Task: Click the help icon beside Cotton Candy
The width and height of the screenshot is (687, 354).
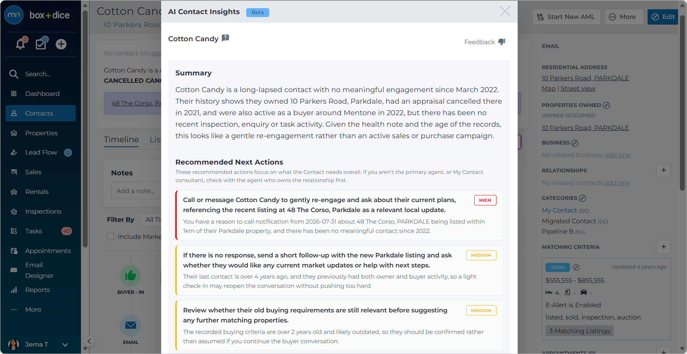Action: click(x=225, y=38)
